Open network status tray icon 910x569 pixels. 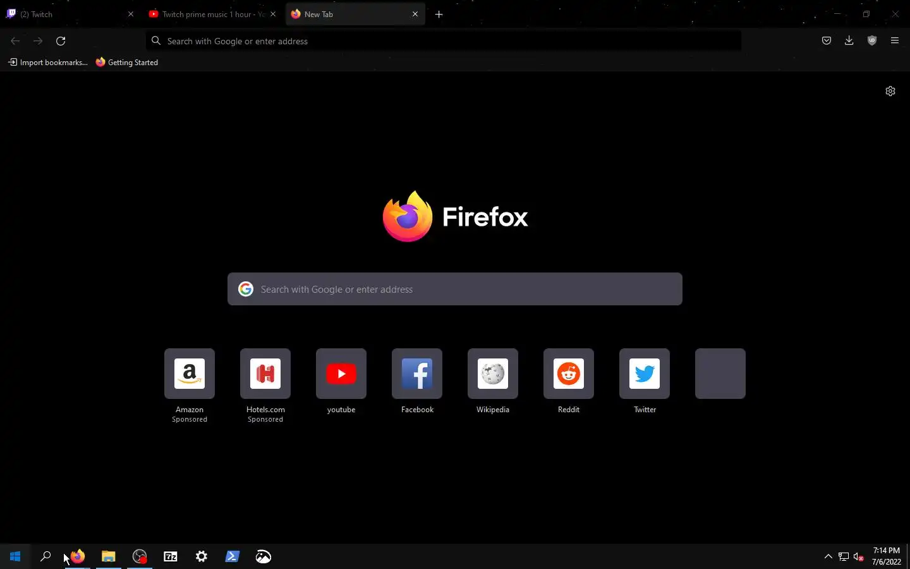pyautogui.click(x=844, y=556)
